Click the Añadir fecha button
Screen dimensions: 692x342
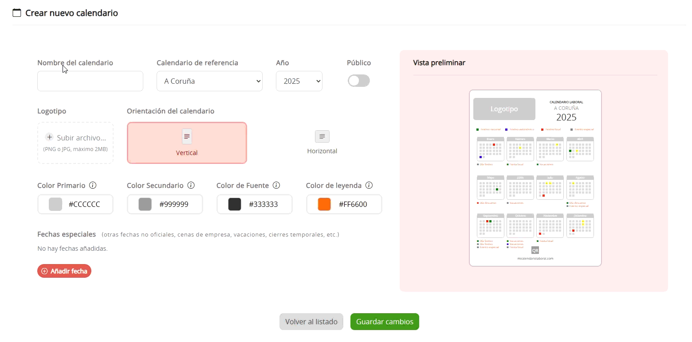click(64, 271)
